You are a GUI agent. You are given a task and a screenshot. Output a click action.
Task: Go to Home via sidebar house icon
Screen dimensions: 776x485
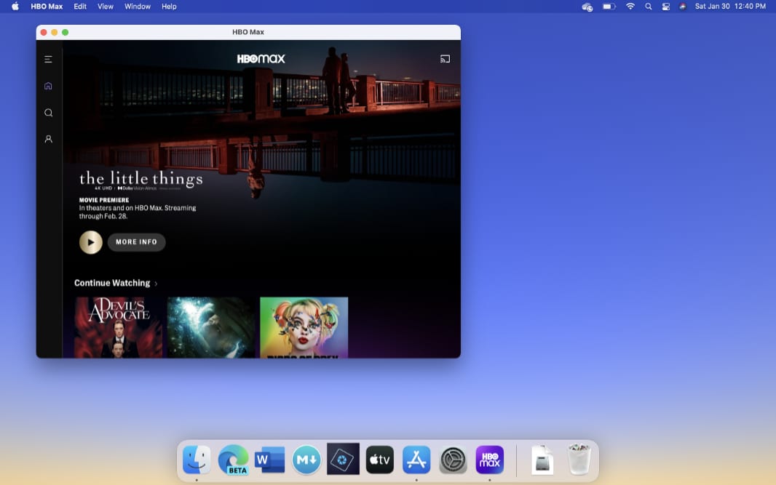[48, 86]
